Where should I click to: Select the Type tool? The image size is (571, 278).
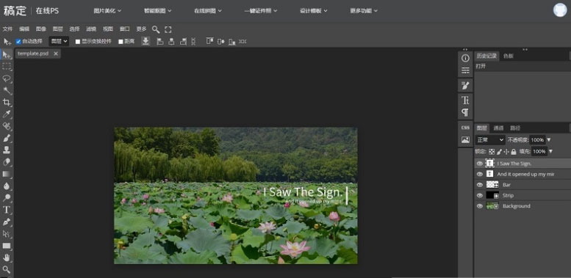tap(7, 210)
